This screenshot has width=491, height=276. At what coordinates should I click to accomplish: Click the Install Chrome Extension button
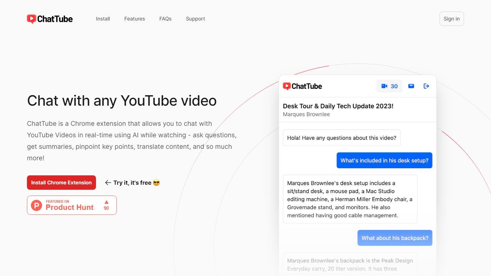pyautogui.click(x=61, y=183)
